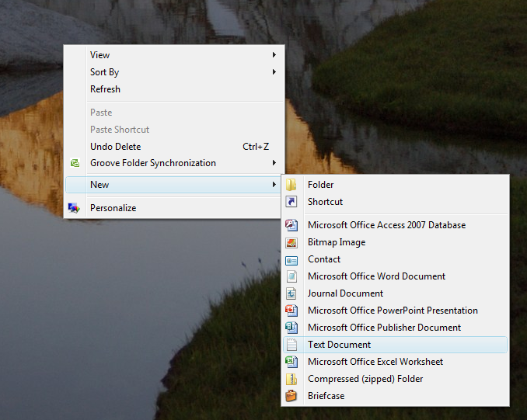Screen dimensions: 527x420
Task: Click the Groove Folder Synchronization icon
Action: click(x=75, y=163)
